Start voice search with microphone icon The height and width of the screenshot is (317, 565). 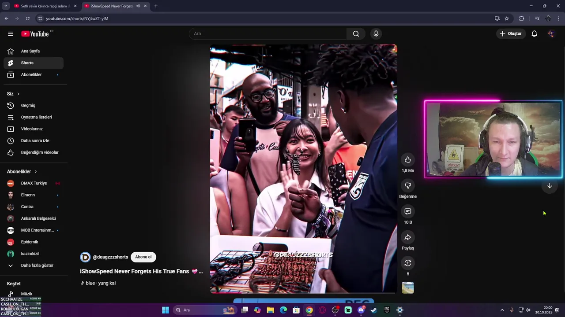click(x=376, y=34)
